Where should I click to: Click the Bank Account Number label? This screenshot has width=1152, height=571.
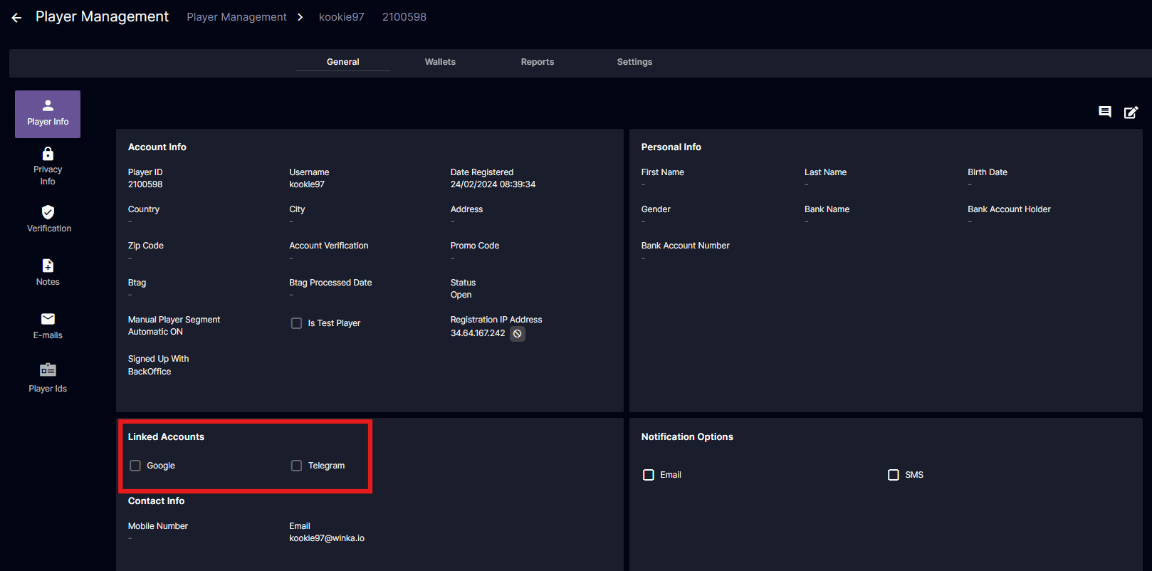coord(686,246)
